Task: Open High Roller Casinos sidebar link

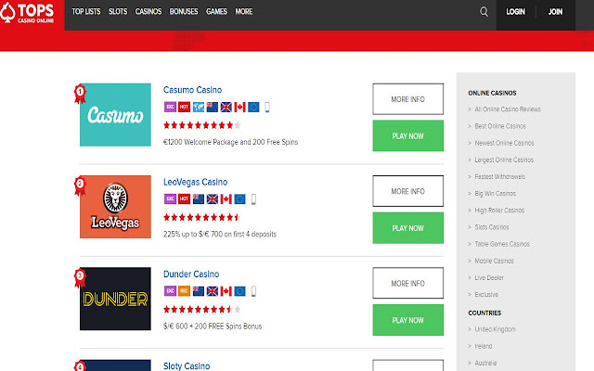Action: pyautogui.click(x=499, y=211)
